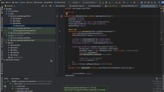
Task: Open Build panel settings gear
Action: pos(157,78)
